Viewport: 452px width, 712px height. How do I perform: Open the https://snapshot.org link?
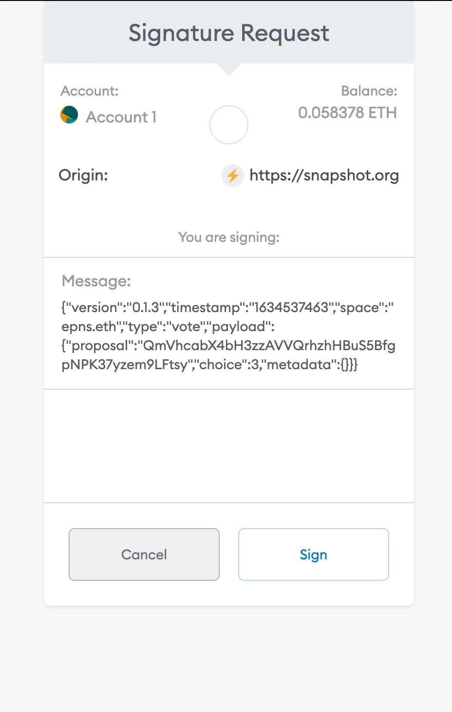324,176
